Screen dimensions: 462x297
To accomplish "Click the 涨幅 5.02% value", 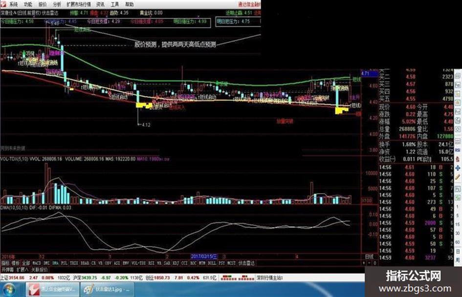I will 408,121.
